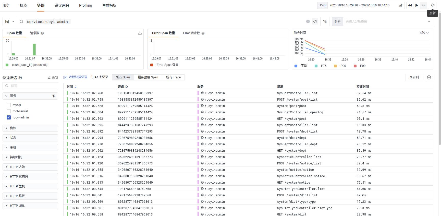The image size is (441, 216).
Task: Toggle P99 legend series
Action: [359, 66]
